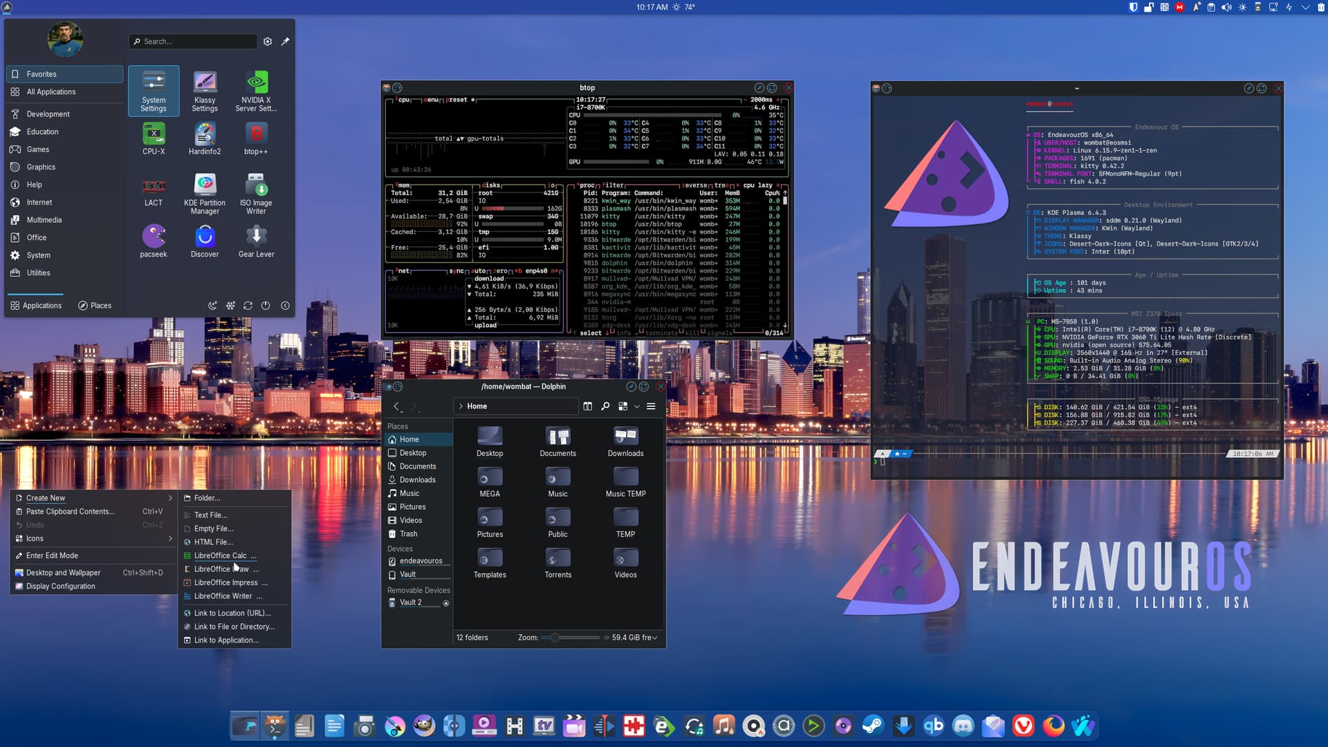Select the Music TEMP folder
Image resolution: width=1328 pixels, height=747 pixels.
point(625,482)
